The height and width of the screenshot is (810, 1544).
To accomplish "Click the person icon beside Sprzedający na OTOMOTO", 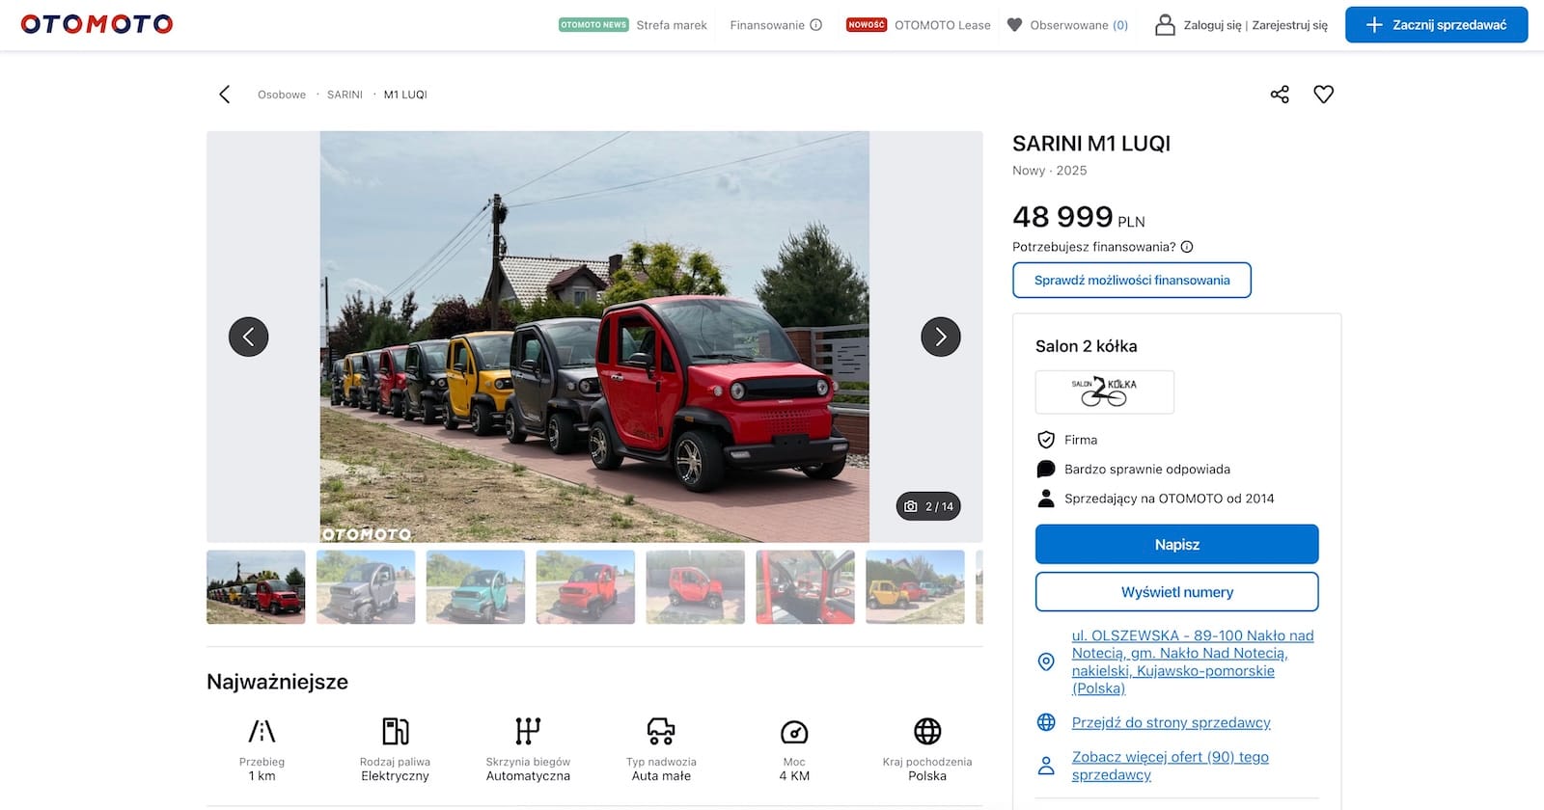I will [1046, 499].
